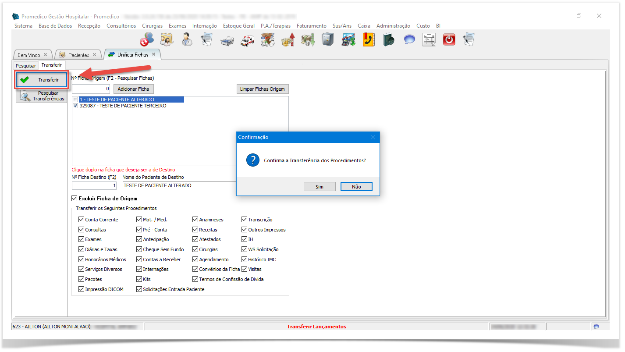Check the box for 1 - TESTE DE PACIENTE ALTERADO
Image resolution: width=625 pixels, height=352 pixels.
76,100
